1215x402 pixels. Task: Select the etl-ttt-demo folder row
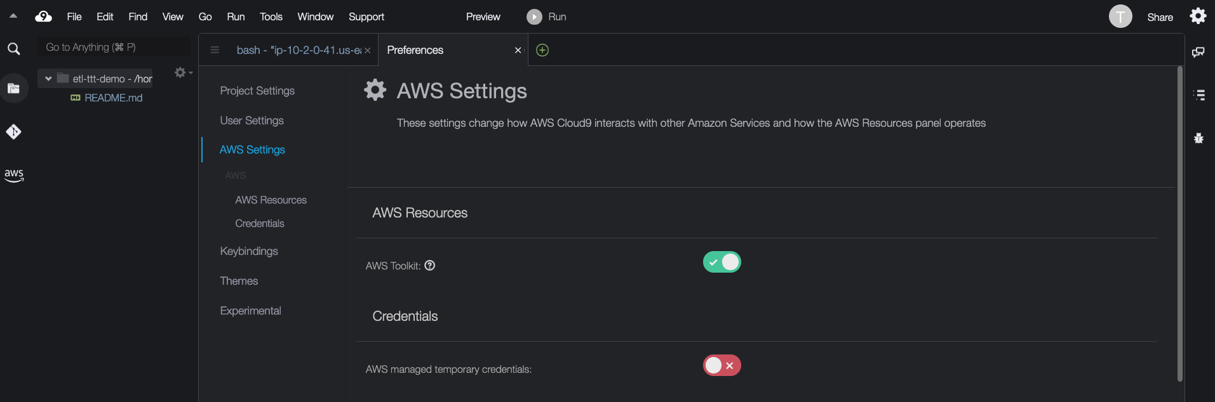(95, 79)
